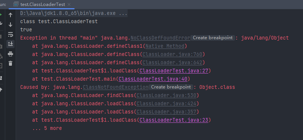The width and height of the screenshot is (303, 140).
Task: Open the ClassLoaderTest.java:40 link
Action: click(x=153, y=79)
